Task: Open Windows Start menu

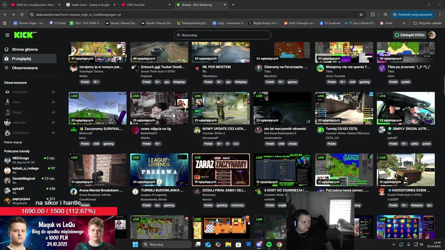Action: click(x=135, y=244)
